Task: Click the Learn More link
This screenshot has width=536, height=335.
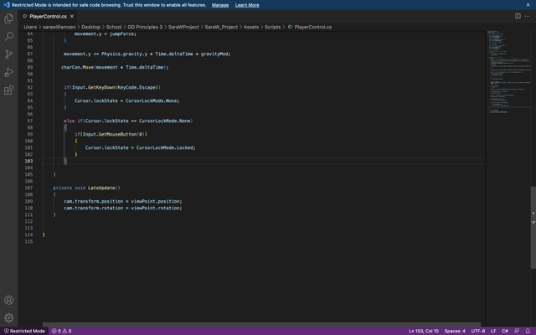Action: click(x=247, y=5)
